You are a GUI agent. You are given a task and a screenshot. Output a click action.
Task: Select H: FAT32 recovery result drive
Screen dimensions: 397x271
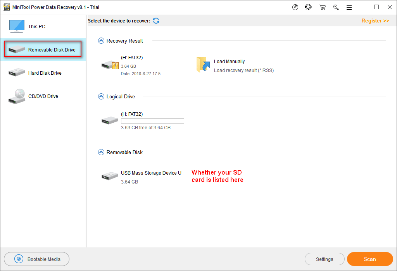(110, 65)
